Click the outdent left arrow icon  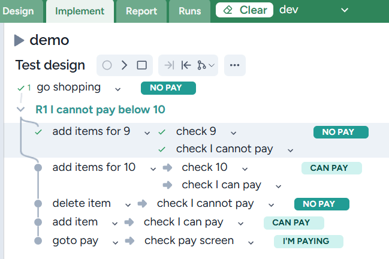pyautogui.click(x=186, y=65)
